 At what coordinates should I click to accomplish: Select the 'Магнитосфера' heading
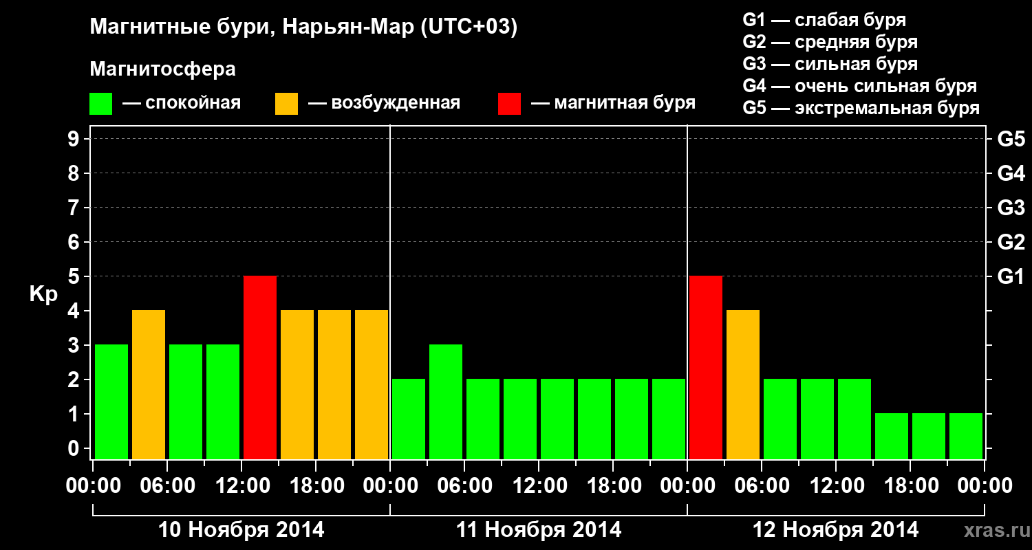click(x=163, y=69)
